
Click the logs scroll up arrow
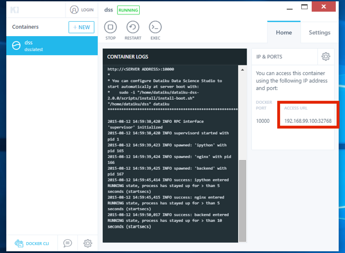(x=243, y=70)
